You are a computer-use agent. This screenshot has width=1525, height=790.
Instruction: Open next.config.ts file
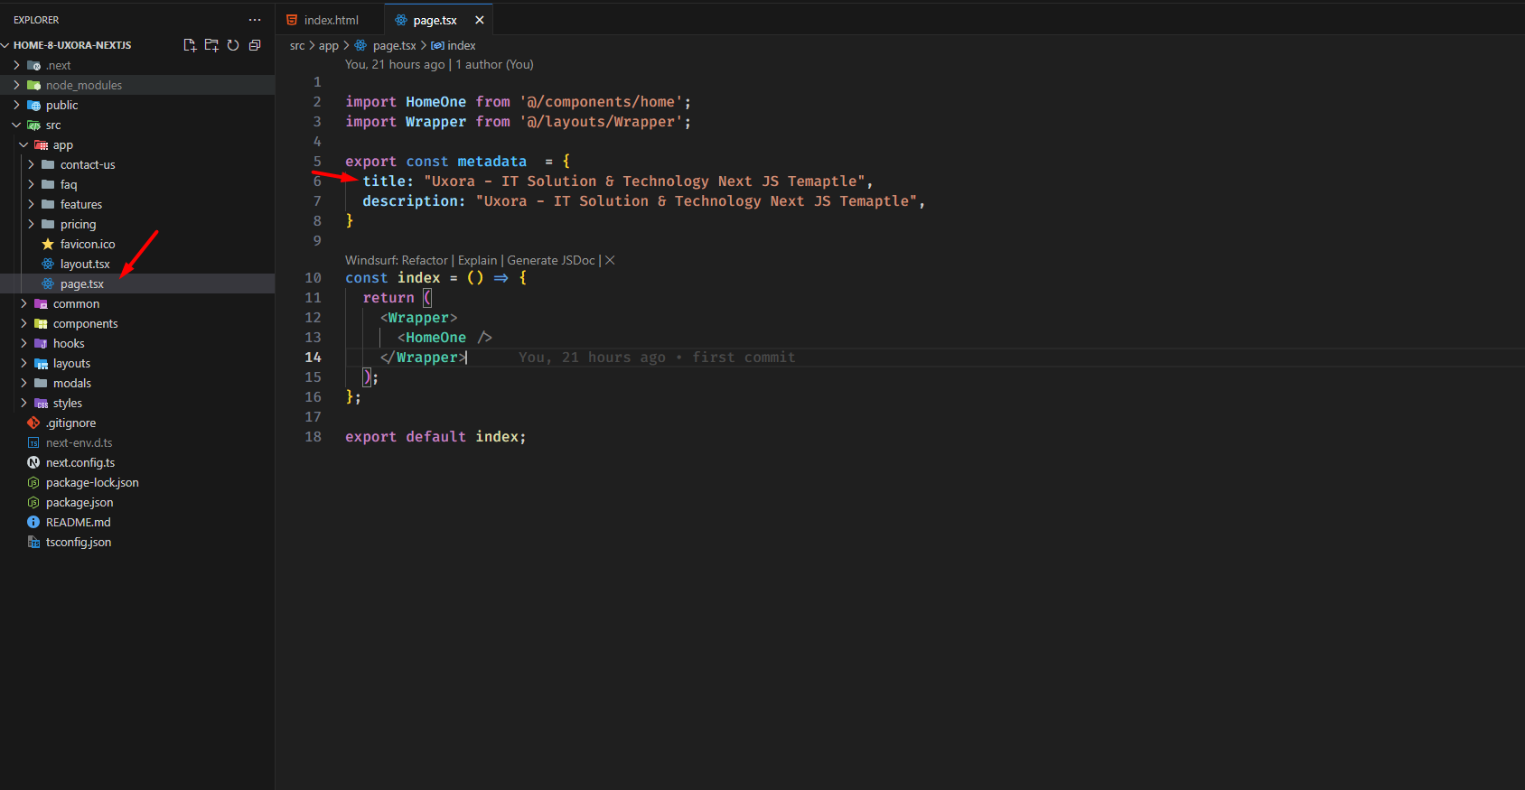coord(80,462)
